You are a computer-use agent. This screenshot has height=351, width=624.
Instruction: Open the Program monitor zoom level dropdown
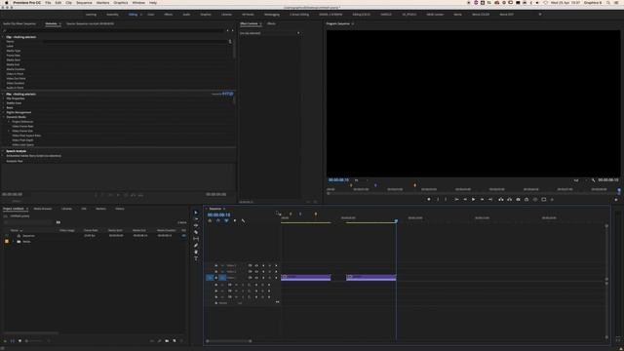tap(360, 180)
